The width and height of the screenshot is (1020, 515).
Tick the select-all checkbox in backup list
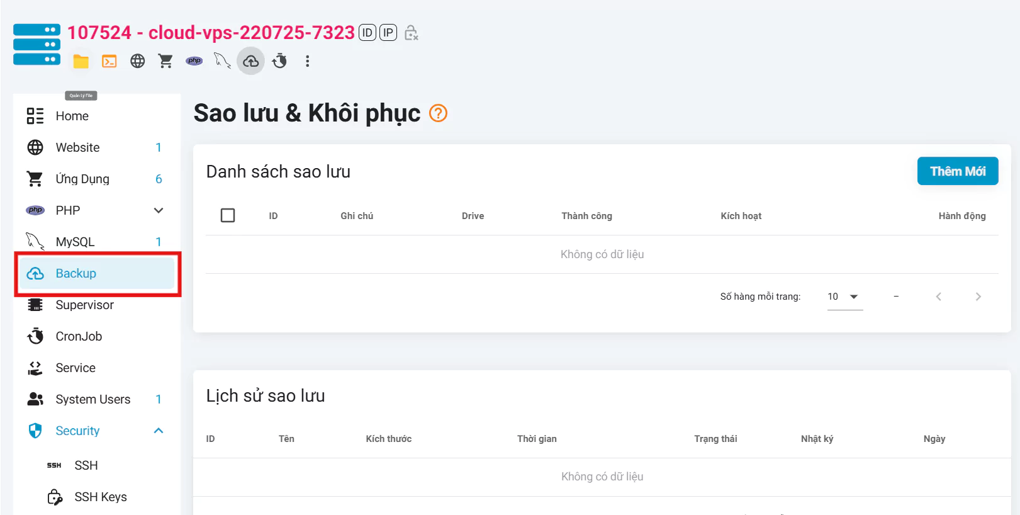228,215
